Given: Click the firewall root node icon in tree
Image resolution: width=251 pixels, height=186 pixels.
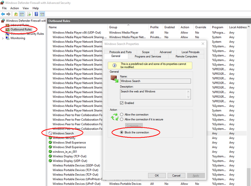Looking at the screenshot, I should [x=3, y=21].
